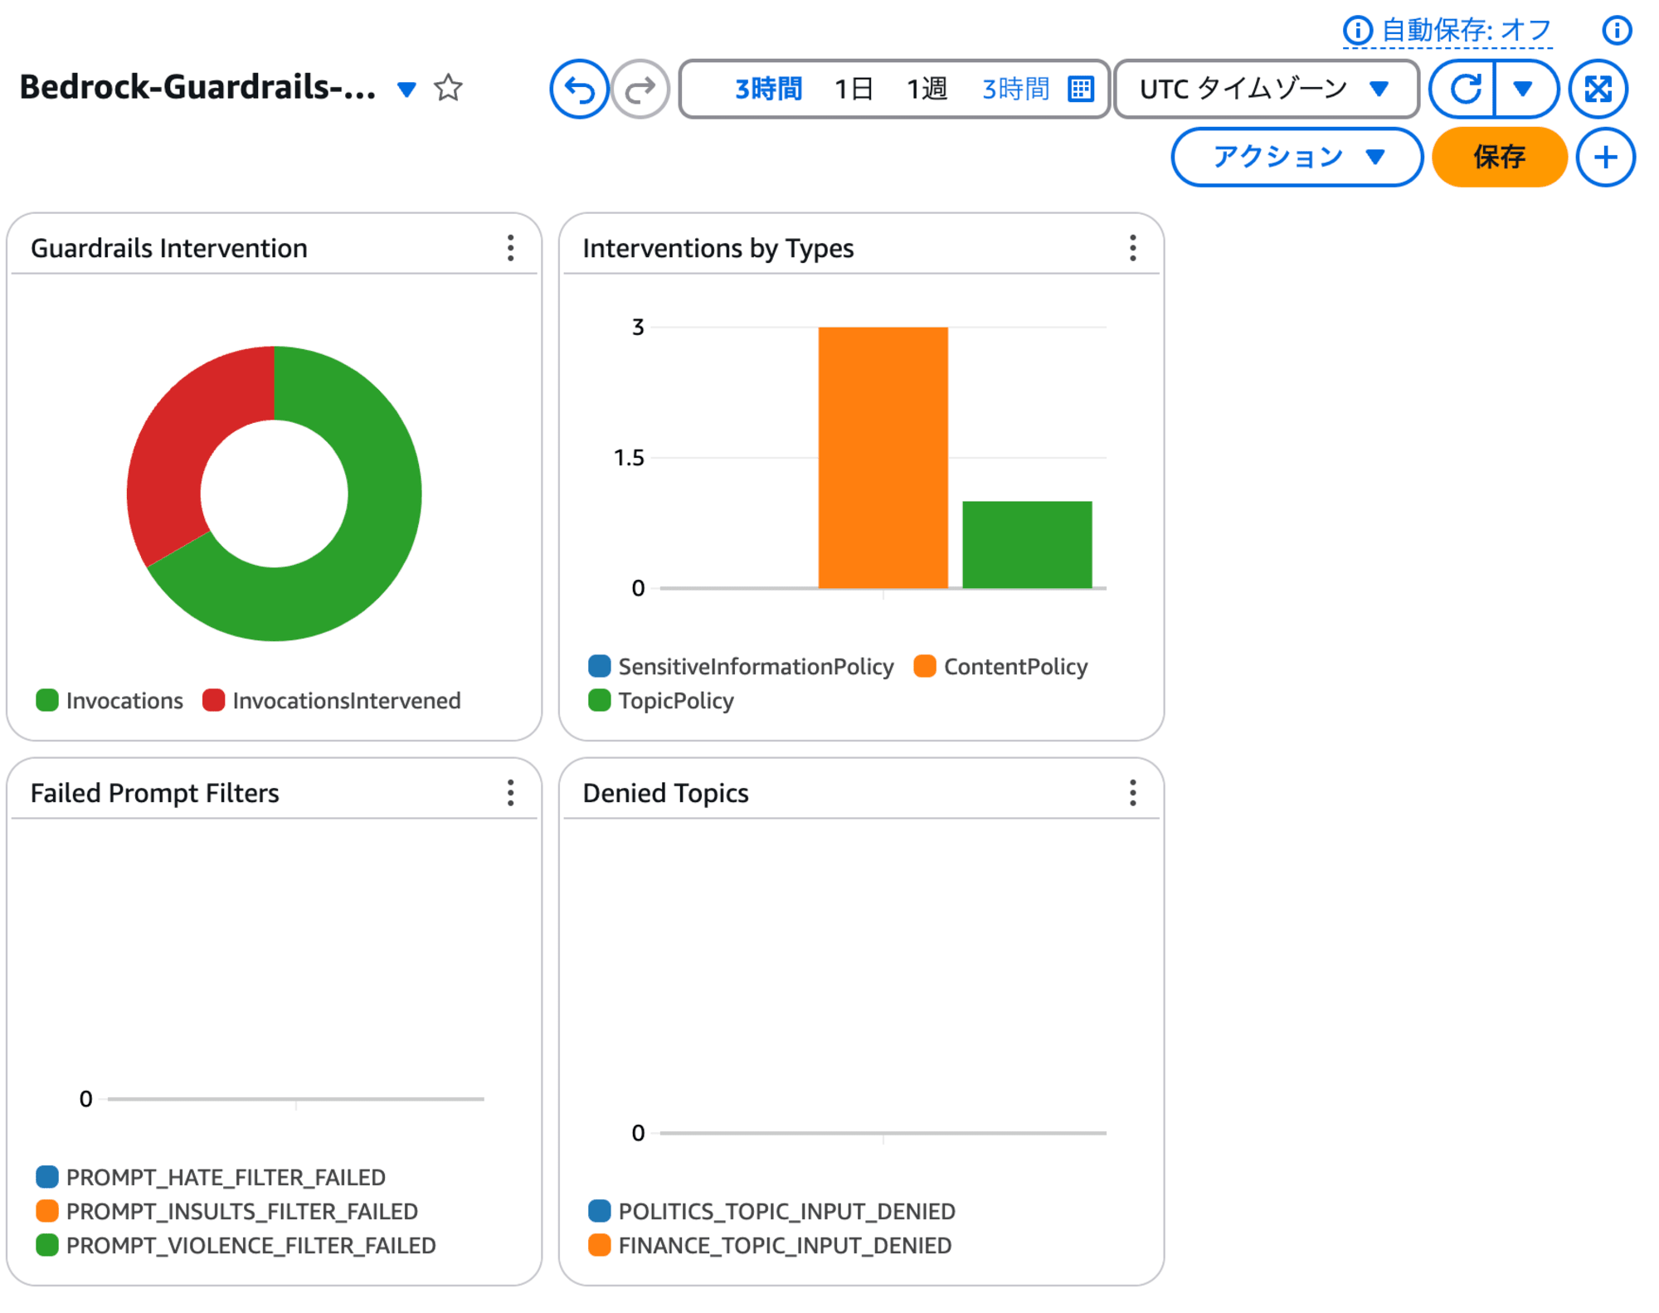Click the Failed Prompt Filters title
The width and height of the screenshot is (1659, 1313).
[x=155, y=793]
